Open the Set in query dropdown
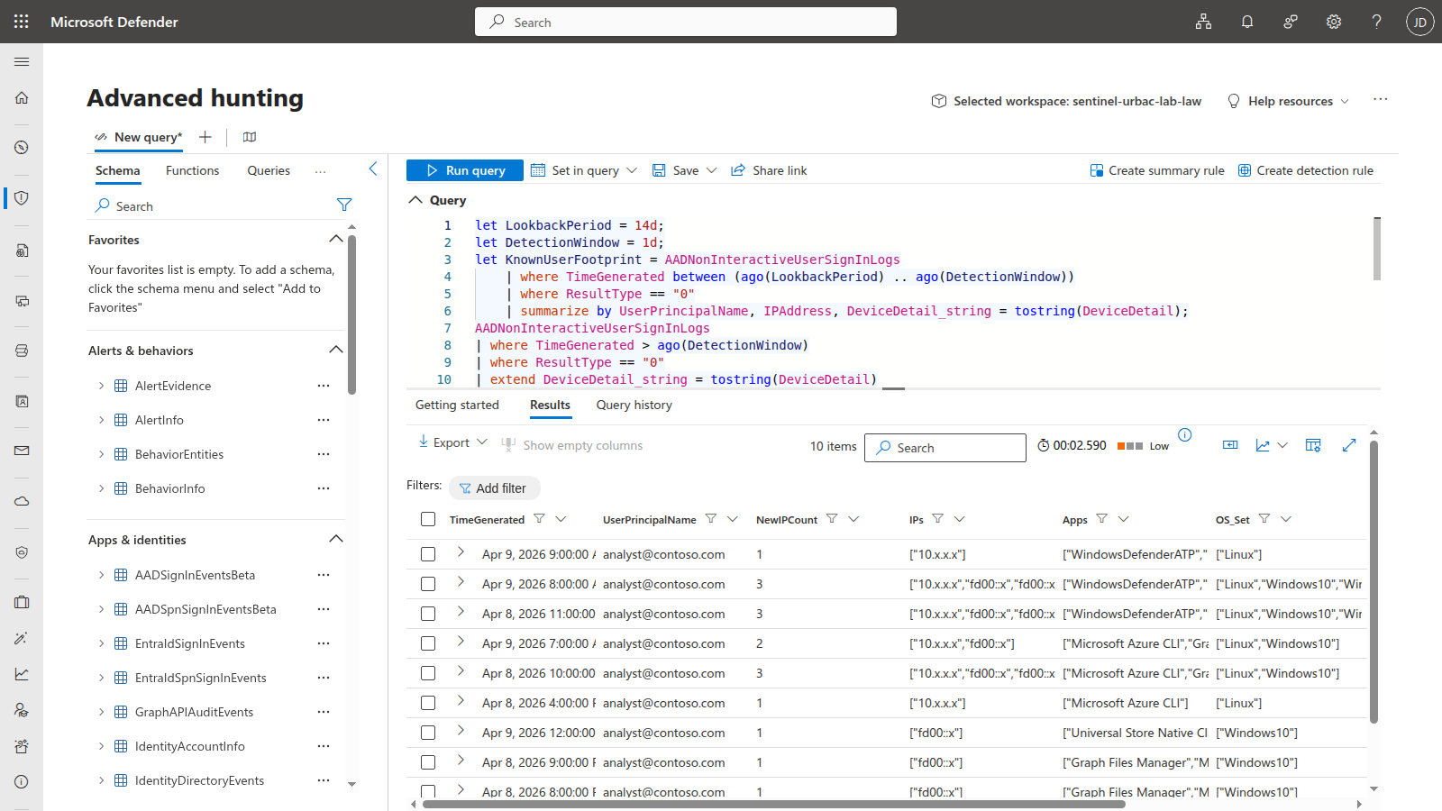 tap(584, 170)
